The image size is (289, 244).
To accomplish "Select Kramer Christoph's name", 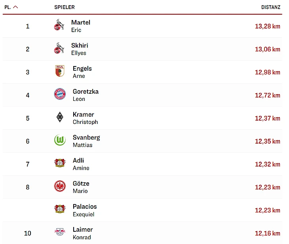I will [85, 118].
